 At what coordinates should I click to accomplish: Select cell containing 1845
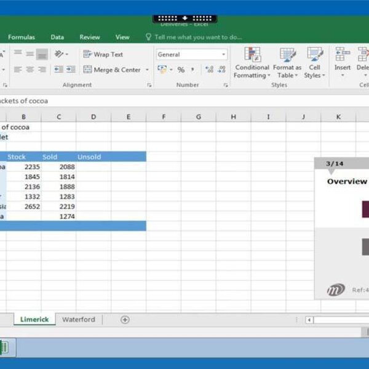23,177
